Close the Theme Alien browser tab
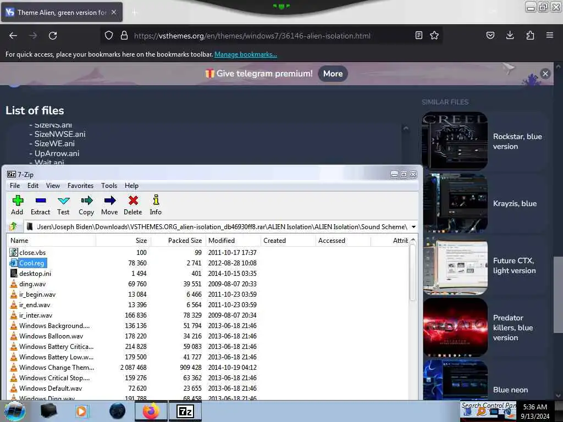This screenshot has height=422, width=563. point(114,12)
